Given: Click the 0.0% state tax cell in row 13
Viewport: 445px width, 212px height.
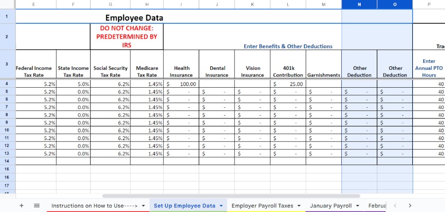Looking at the screenshot, I should tap(73, 154).
